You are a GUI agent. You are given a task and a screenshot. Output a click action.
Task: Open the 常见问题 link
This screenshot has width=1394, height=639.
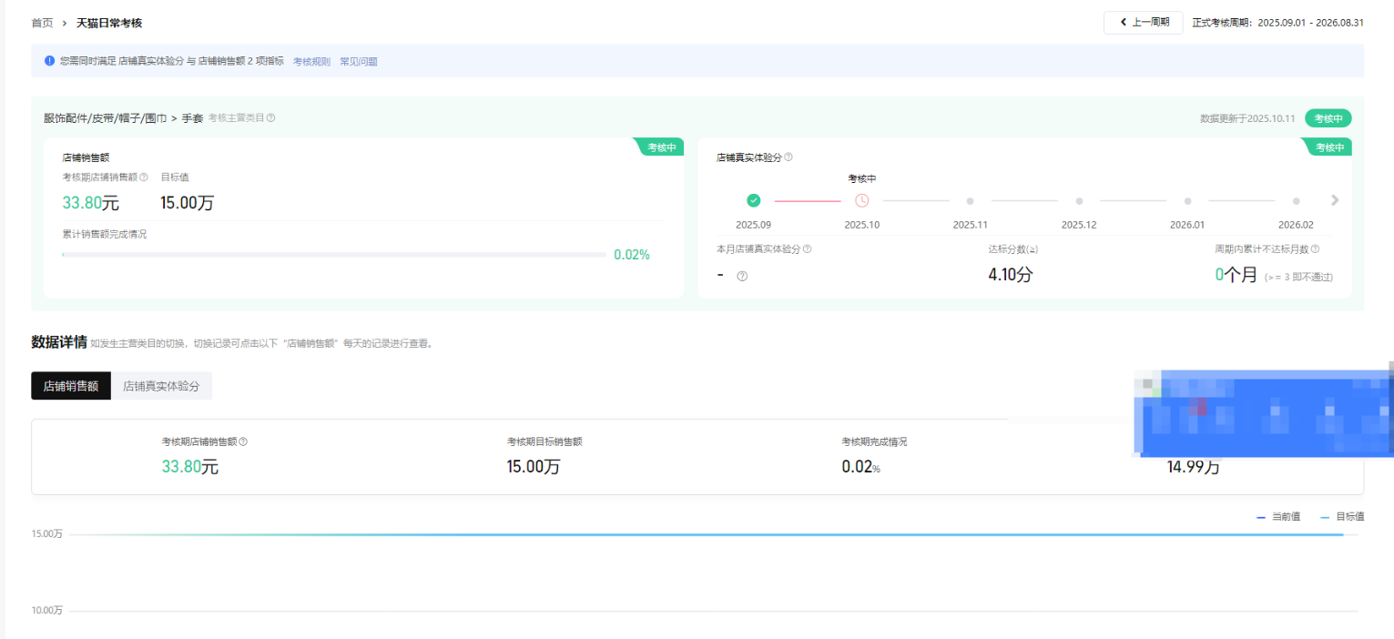pos(359,62)
